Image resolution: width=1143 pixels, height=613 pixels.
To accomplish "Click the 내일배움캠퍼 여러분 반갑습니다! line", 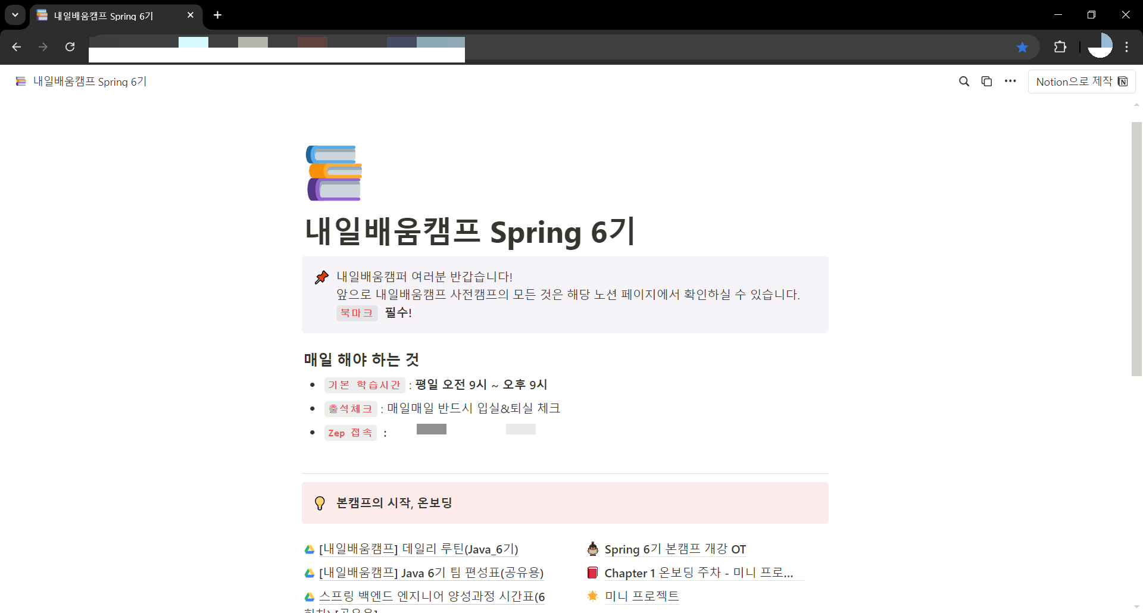I will [424, 277].
